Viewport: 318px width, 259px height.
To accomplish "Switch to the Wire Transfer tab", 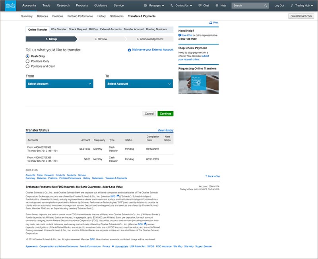I will click(x=58, y=29).
